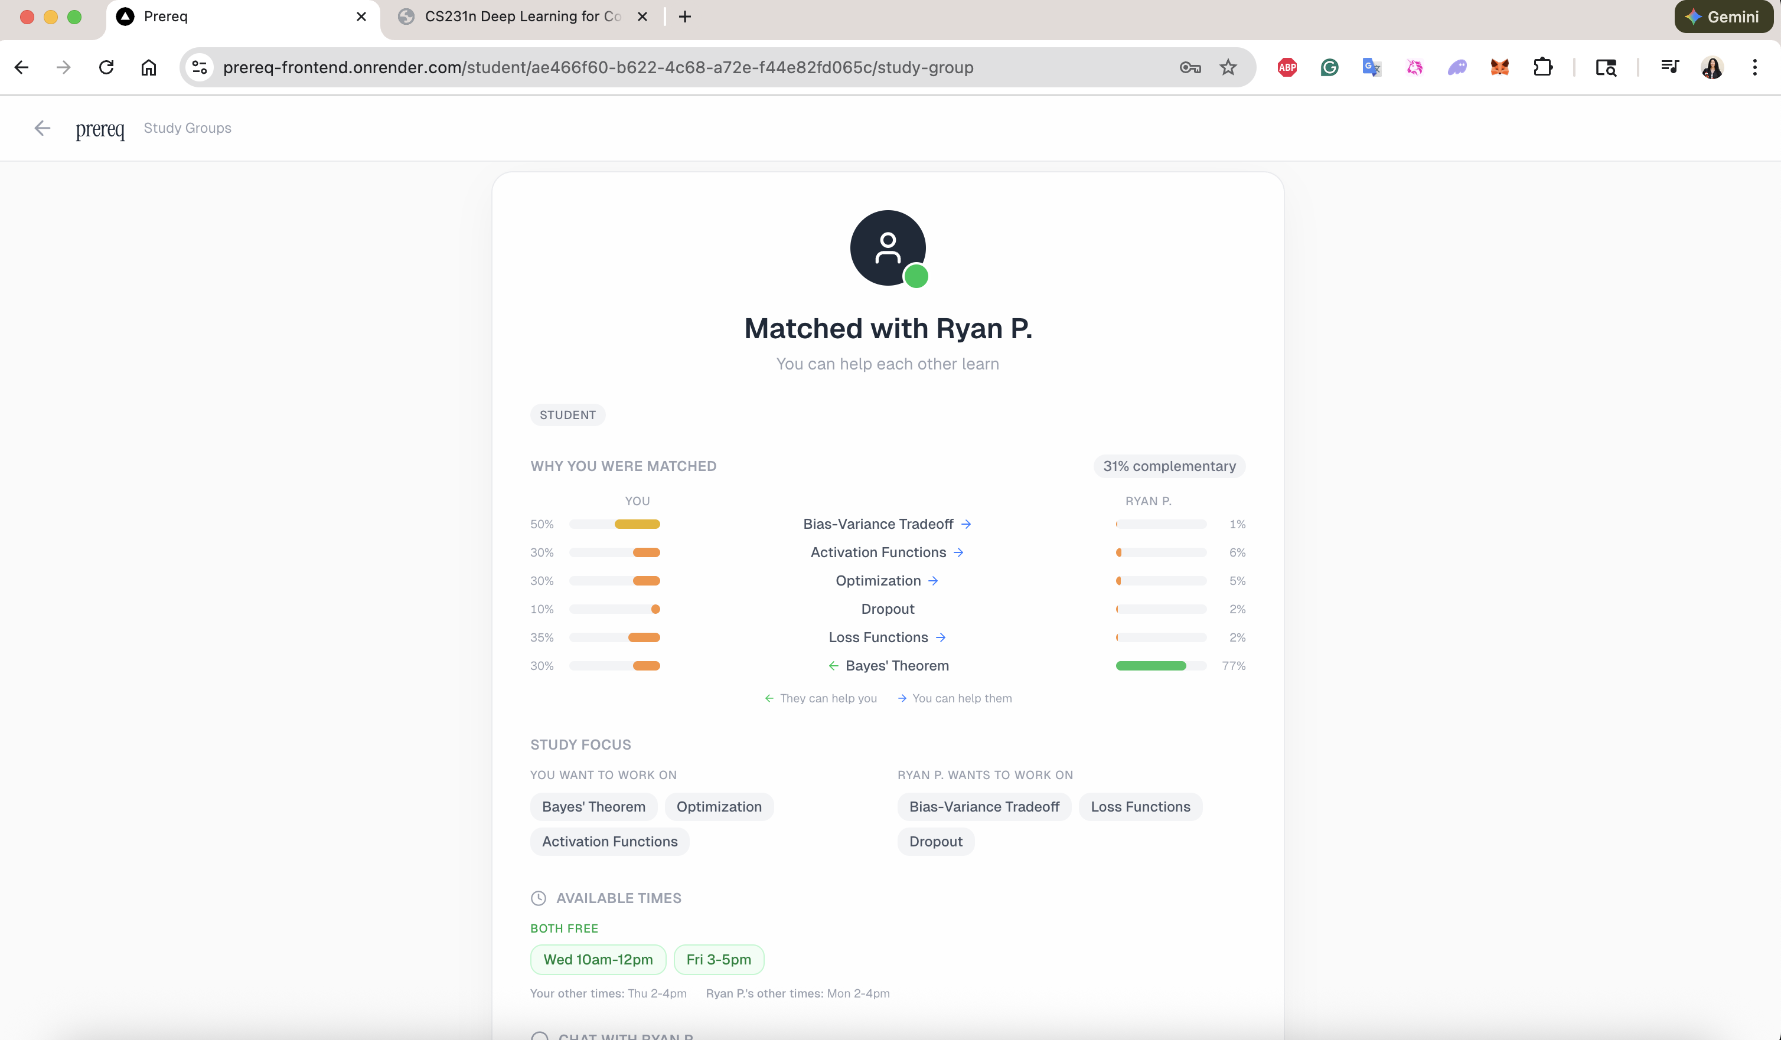1781x1040 pixels.
Task: Open the Chrome profile avatar menu
Action: click(x=1712, y=67)
